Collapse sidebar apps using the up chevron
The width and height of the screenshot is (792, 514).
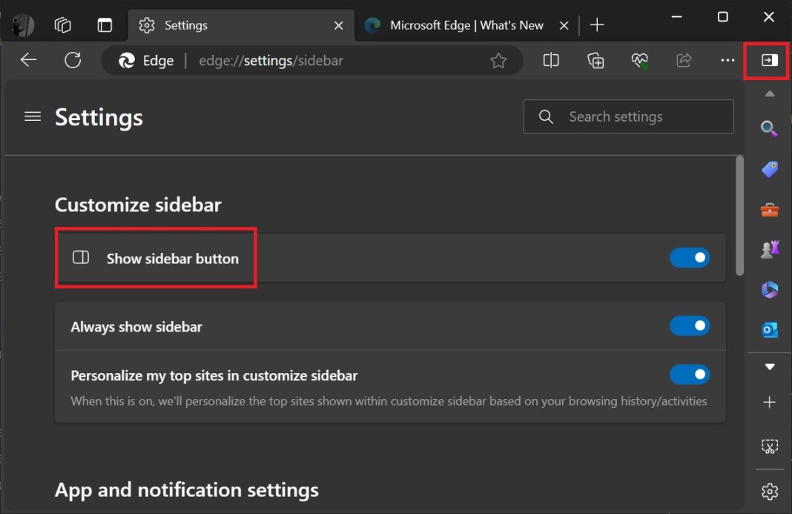[769, 94]
